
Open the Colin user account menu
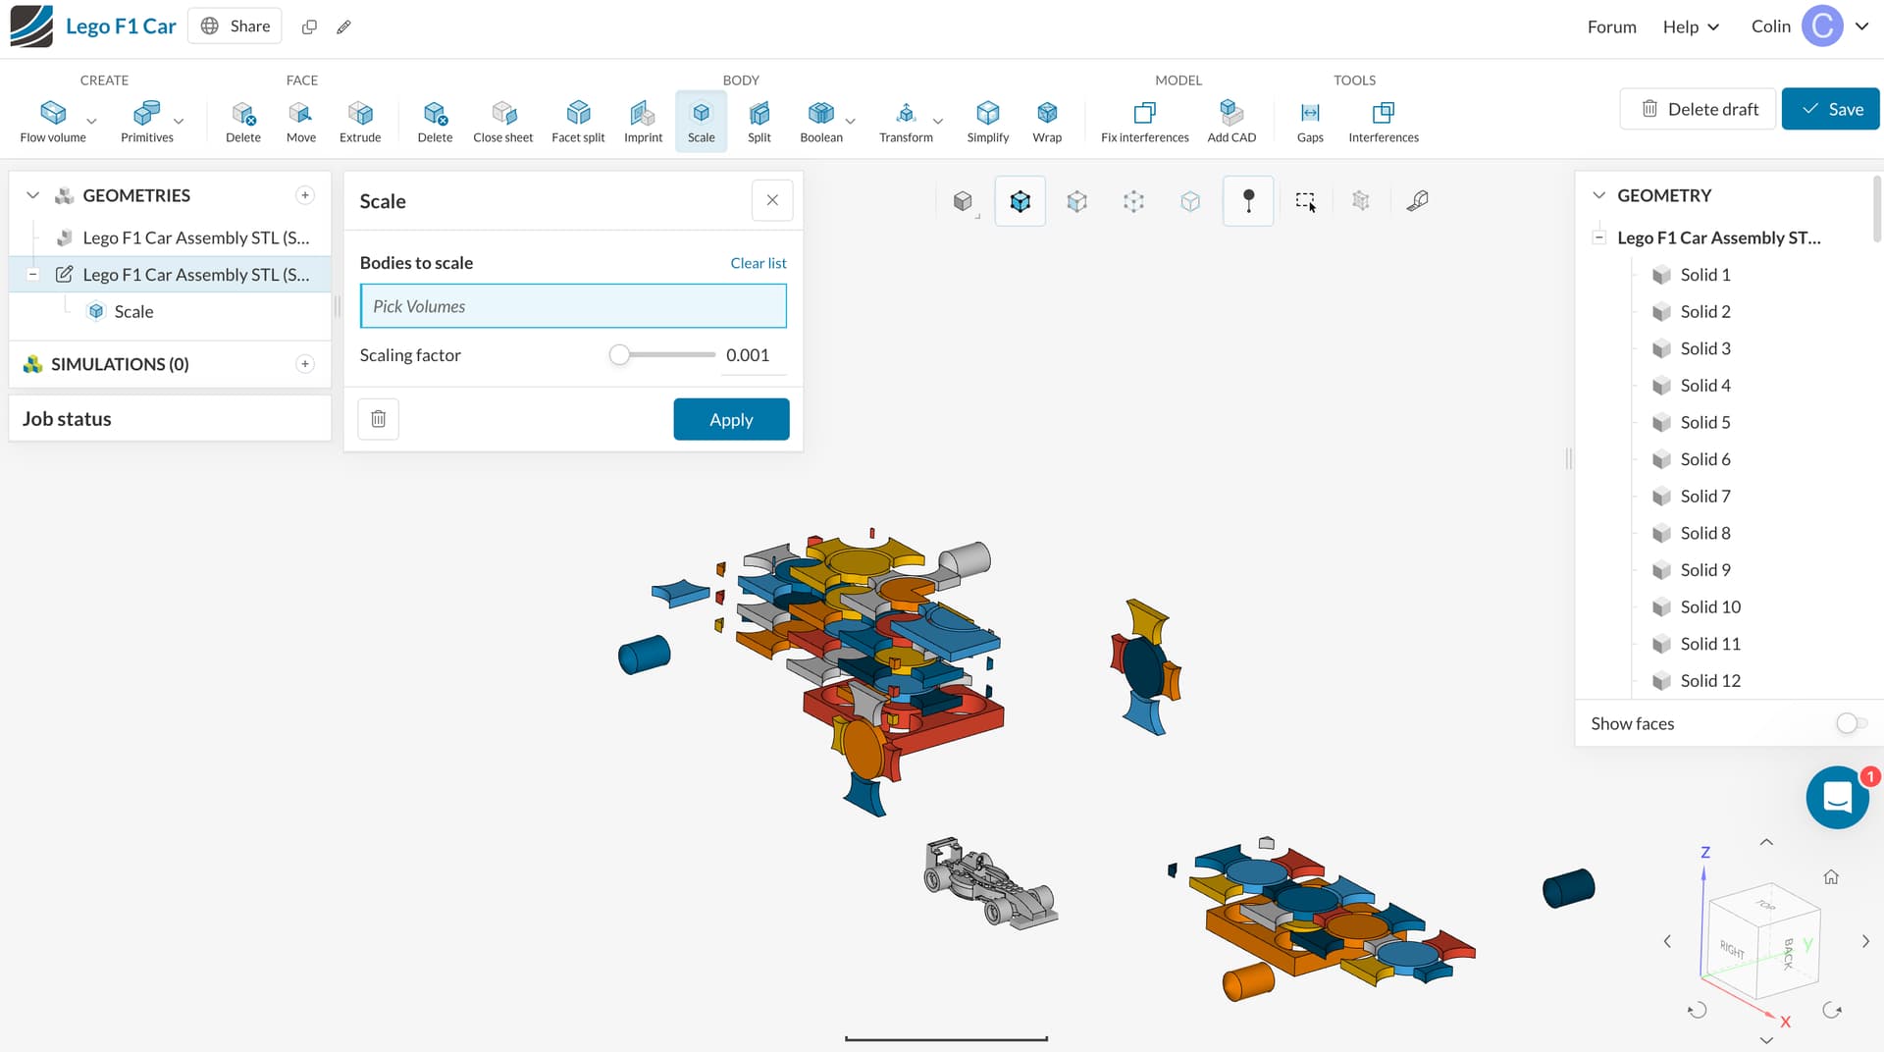click(x=1808, y=26)
